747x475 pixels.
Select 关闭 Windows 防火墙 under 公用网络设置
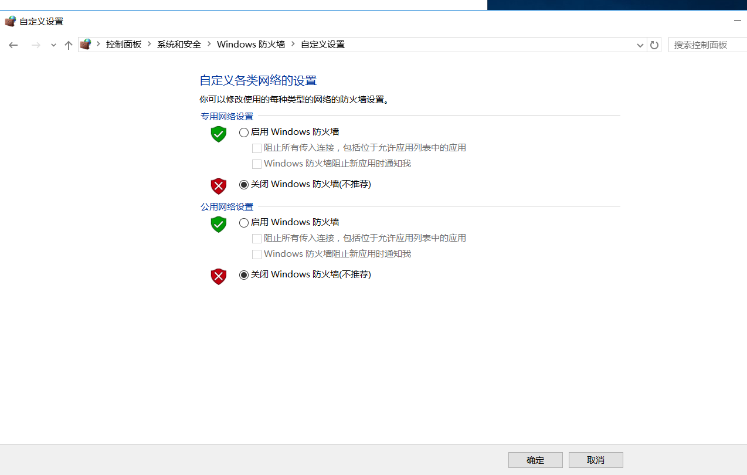click(x=244, y=275)
